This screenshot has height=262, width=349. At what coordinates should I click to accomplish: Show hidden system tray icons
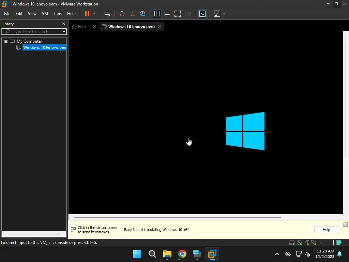click(x=277, y=254)
